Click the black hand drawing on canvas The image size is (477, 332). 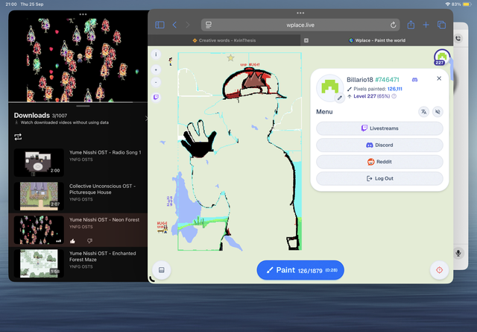click(199, 140)
